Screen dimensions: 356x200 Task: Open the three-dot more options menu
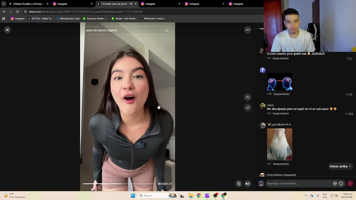point(248,30)
